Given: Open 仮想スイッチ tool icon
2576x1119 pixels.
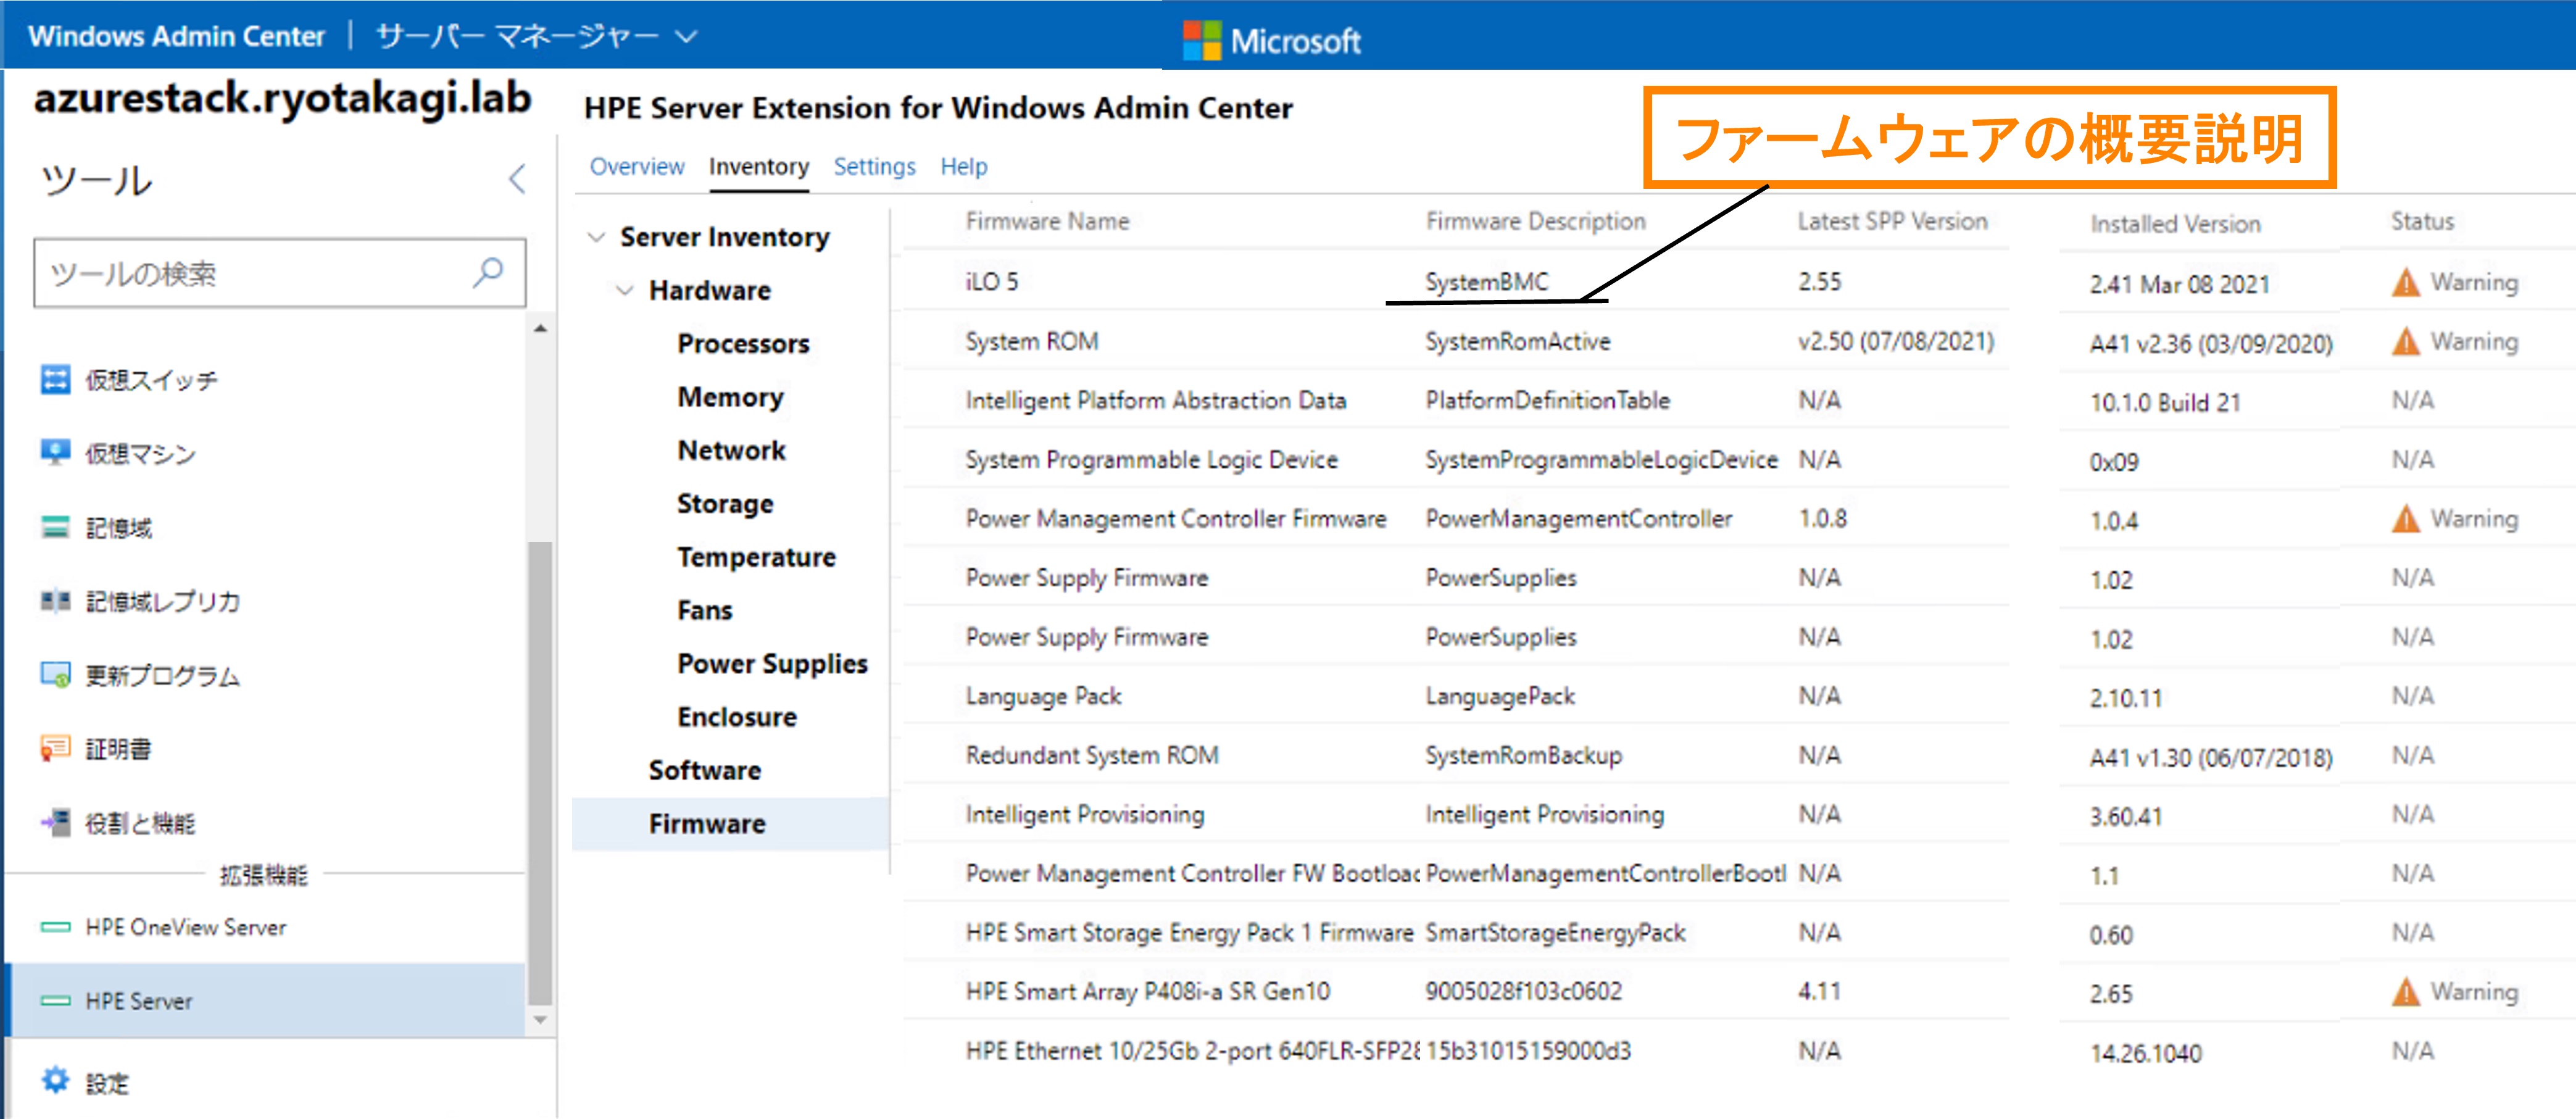Looking at the screenshot, I should pyautogui.click(x=55, y=380).
